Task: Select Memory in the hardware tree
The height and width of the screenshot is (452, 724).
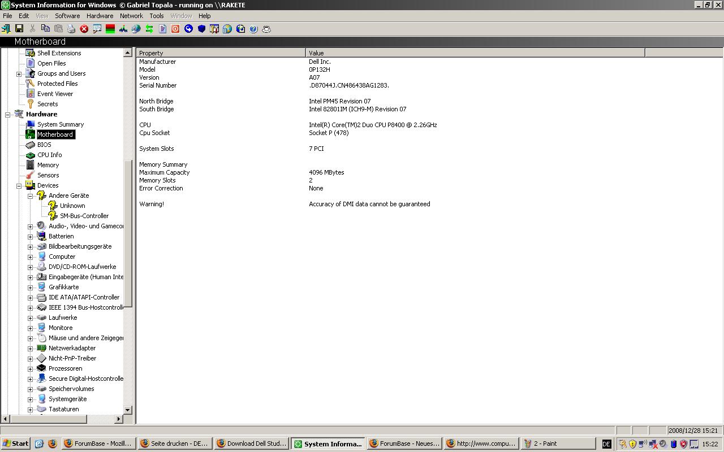Action: [x=48, y=165]
